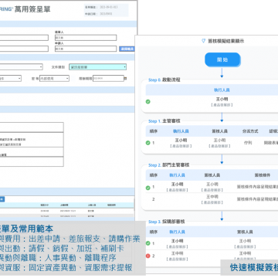Screen dimensions: 278x278
Task: Click the 申請人 input field
Action: (x=86, y=49)
